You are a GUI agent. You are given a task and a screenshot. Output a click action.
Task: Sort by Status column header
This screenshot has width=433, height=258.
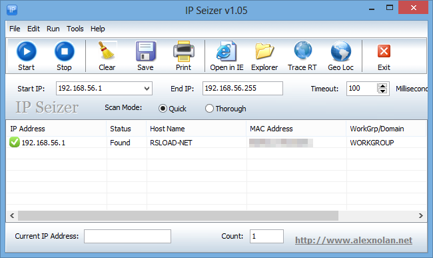click(127, 129)
